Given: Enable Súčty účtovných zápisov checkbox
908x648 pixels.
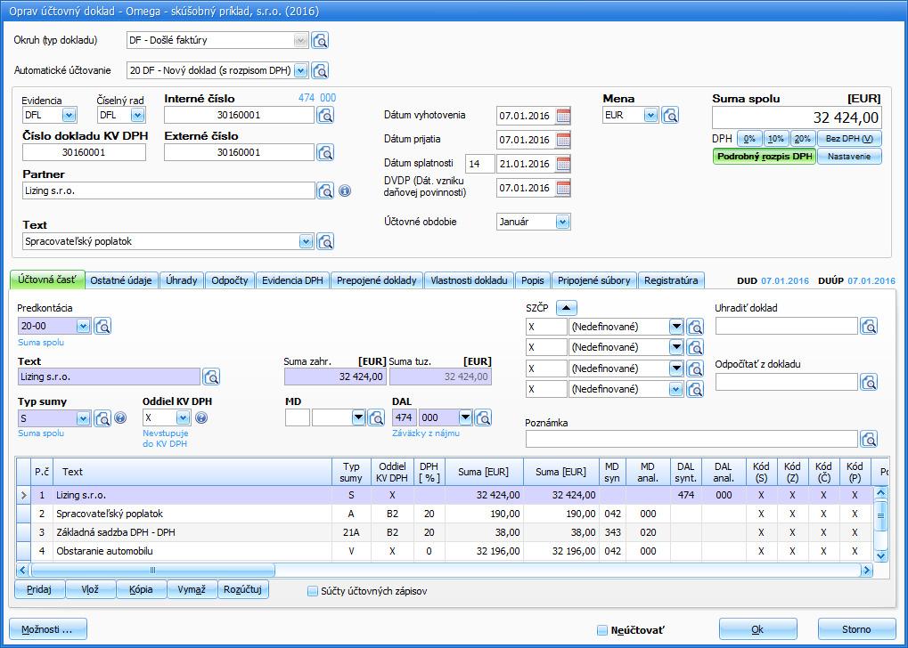Looking at the screenshot, I should tap(313, 591).
